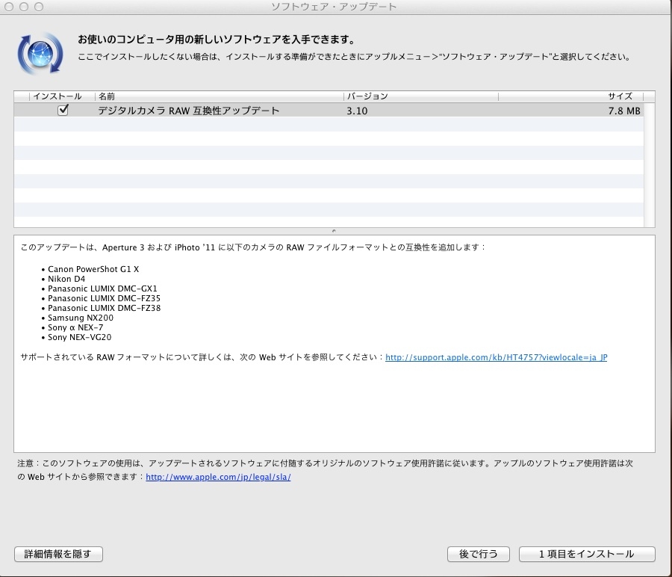Click the pane splitter handle below the list
672x577 pixels.
tap(334, 231)
